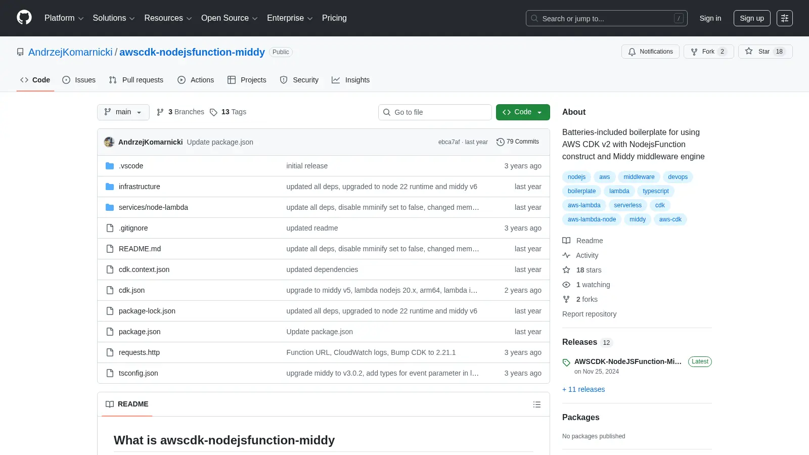The width and height of the screenshot is (809, 455).
Task: Click the book icon beside Readme
Action: [x=566, y=241]
